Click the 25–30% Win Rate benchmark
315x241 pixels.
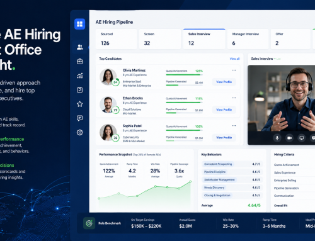tap(231, 226)
